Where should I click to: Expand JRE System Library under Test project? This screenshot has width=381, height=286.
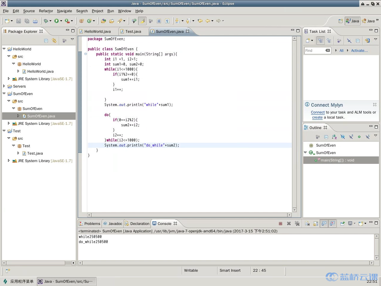pos(9,161)
